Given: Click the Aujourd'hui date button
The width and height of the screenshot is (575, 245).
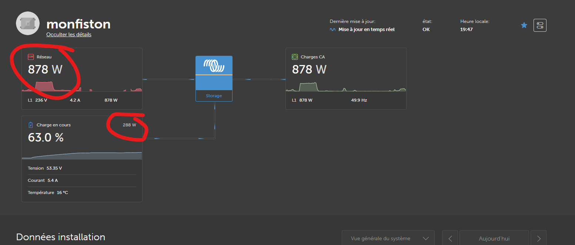Looking at the screenshot, I should click(494, 238).
